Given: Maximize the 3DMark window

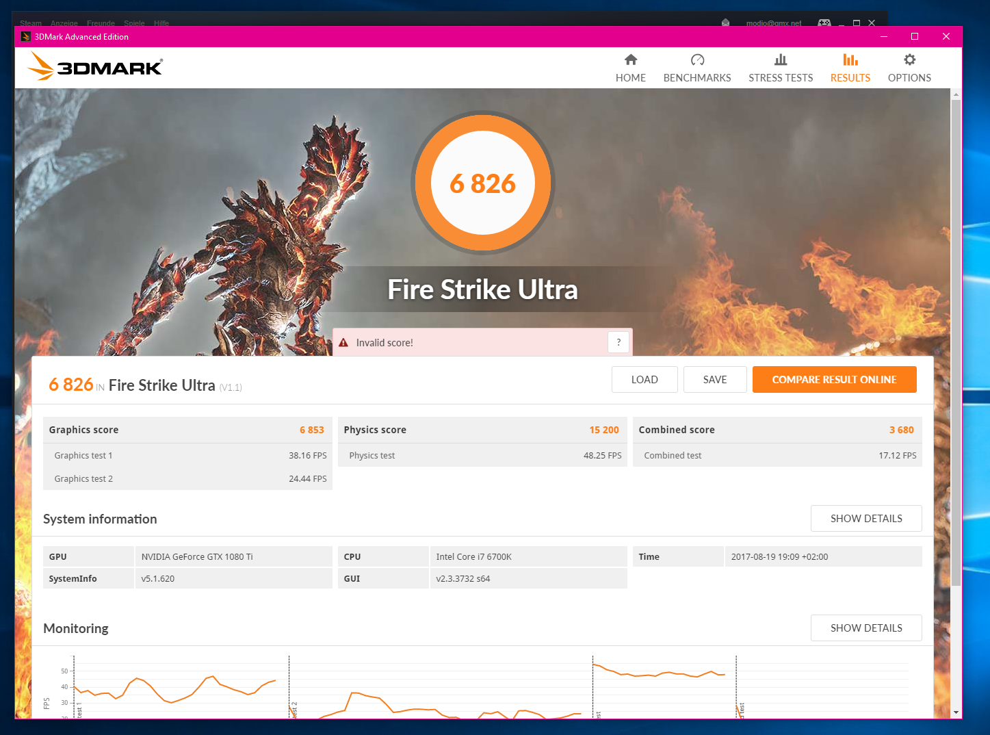Looking at the screenshot, I should tap(915, 37).
